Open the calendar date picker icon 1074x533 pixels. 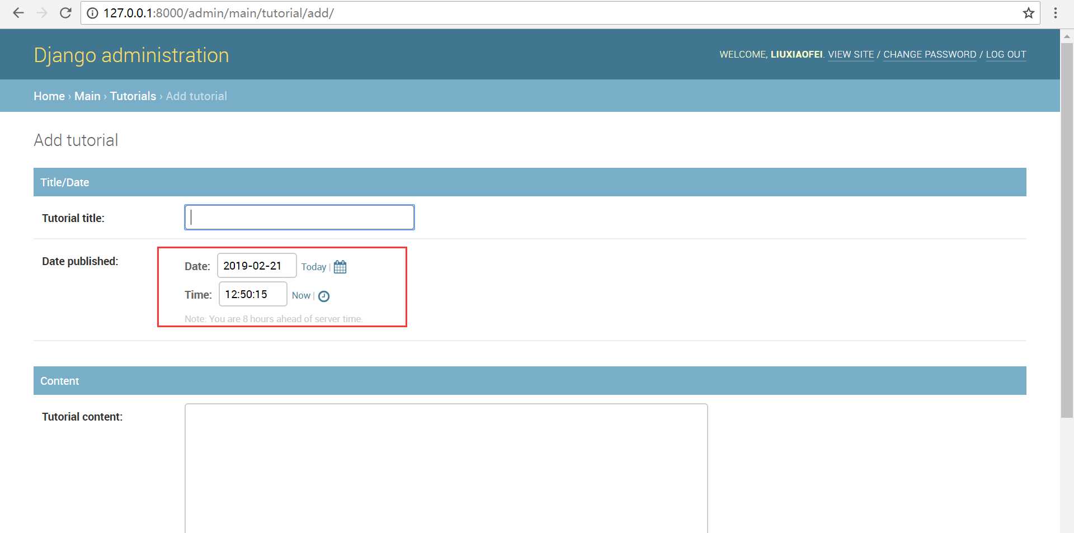(x=340, y=267)
